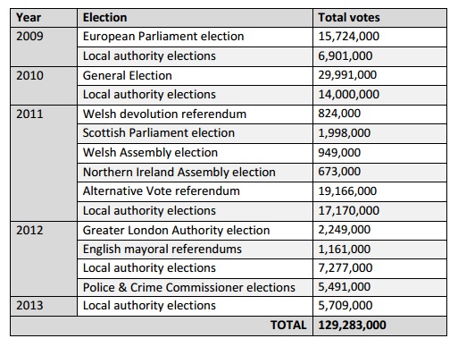Select Northern Ireland Assembly election row
This screenshot has height=347, width=458.
(x=262, y=173)
